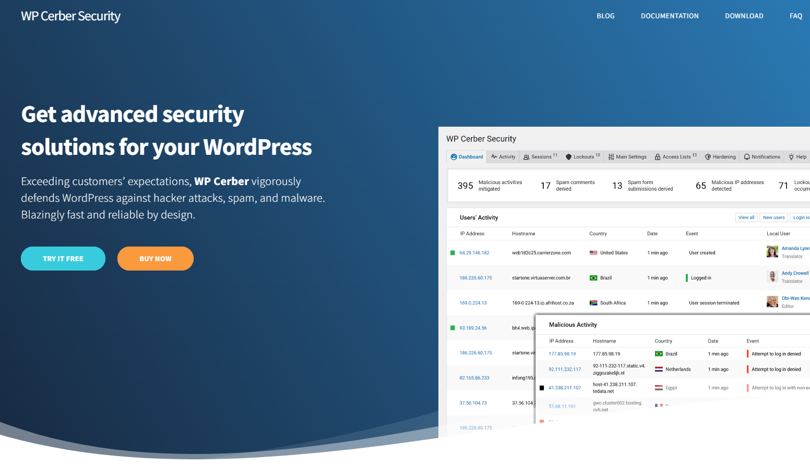Screen dimensions: 810x466
Task: Click the New users filter button
Action: [773, 217]
